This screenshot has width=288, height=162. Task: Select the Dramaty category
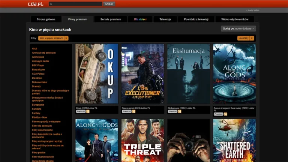click(x=36, y=87)
